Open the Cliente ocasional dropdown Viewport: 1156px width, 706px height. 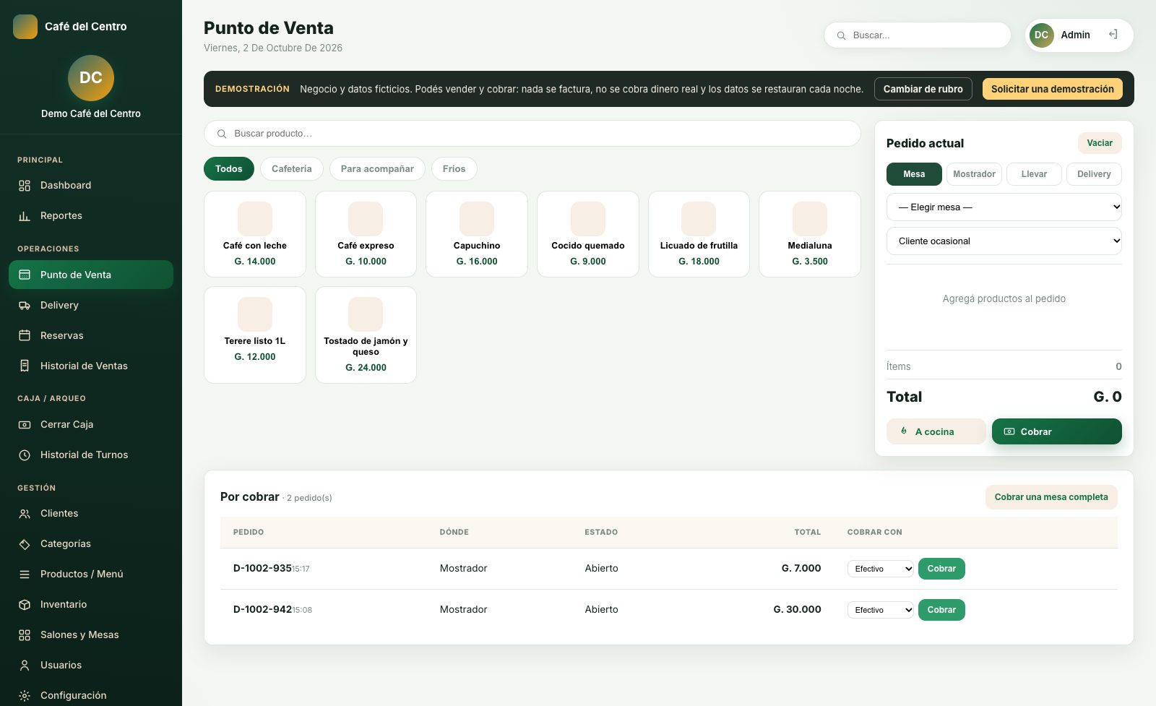[1004, 241]
